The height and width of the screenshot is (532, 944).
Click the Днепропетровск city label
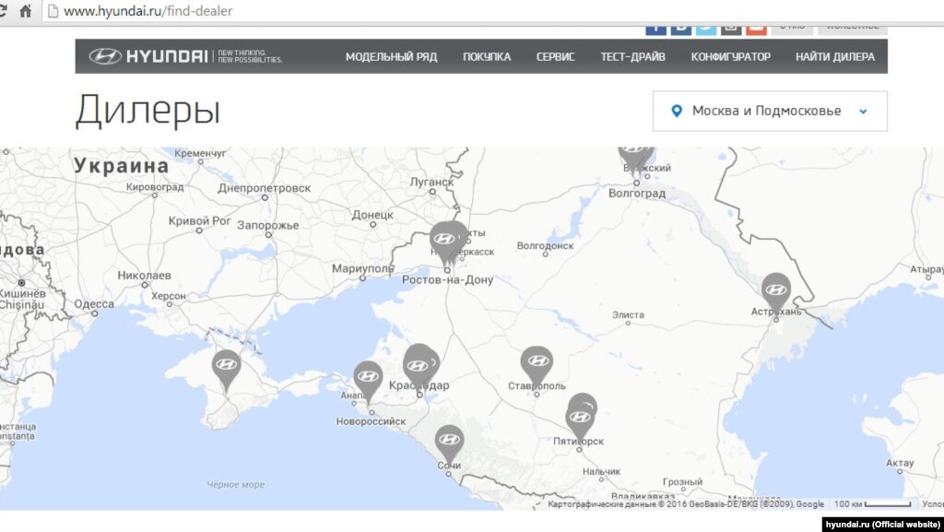click(265, 188)
